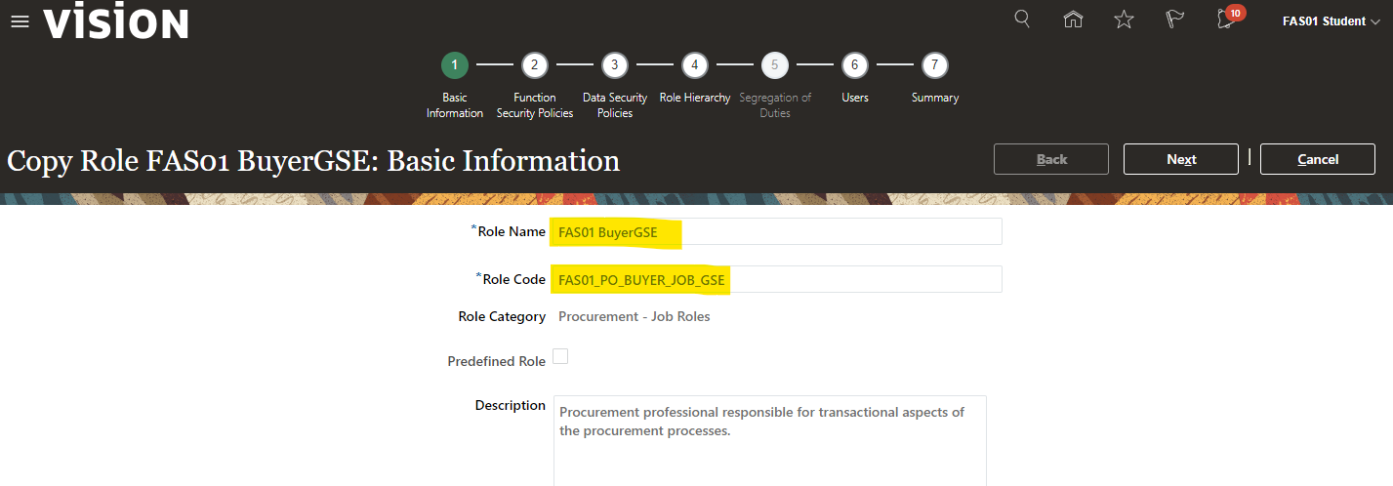
Task: Go to step 3 Data Security Policies
Action: pyautogui.click(x=614, y=65)
